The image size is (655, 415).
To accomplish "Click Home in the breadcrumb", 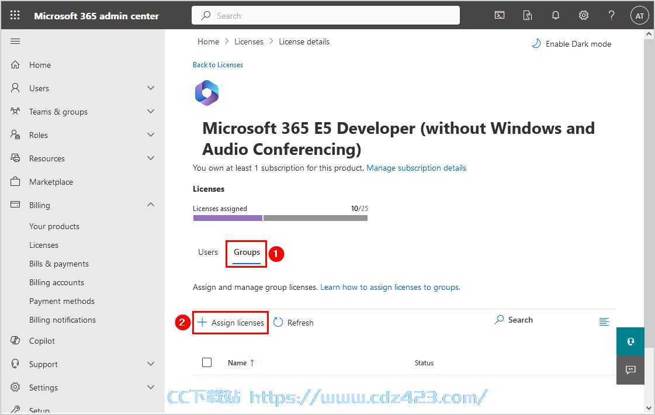I will click(208, 42).
